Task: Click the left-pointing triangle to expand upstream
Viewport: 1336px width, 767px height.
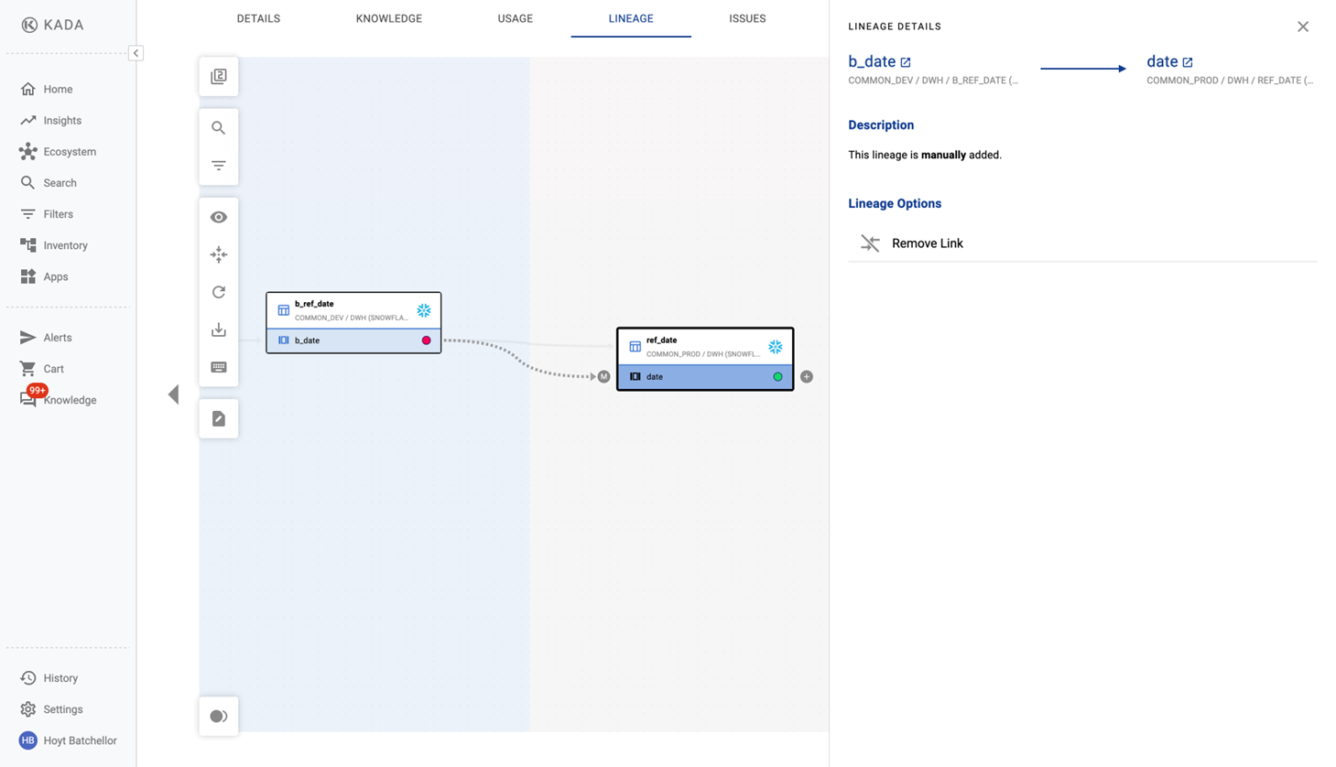Action: point(173,394)
